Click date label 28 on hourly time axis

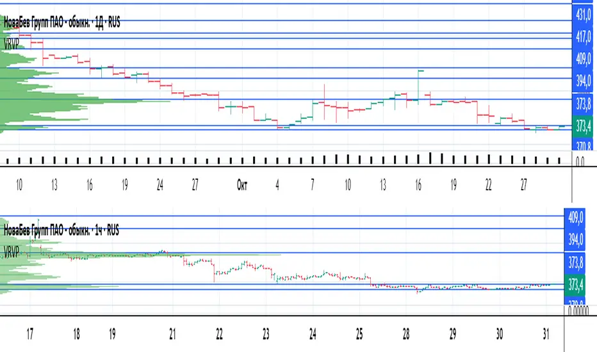coord(406,334)
